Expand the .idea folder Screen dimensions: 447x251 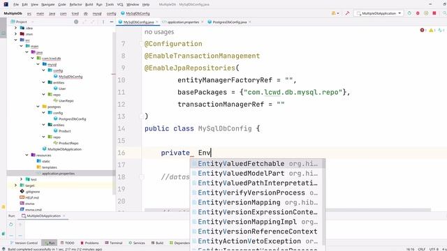(15, 28)
